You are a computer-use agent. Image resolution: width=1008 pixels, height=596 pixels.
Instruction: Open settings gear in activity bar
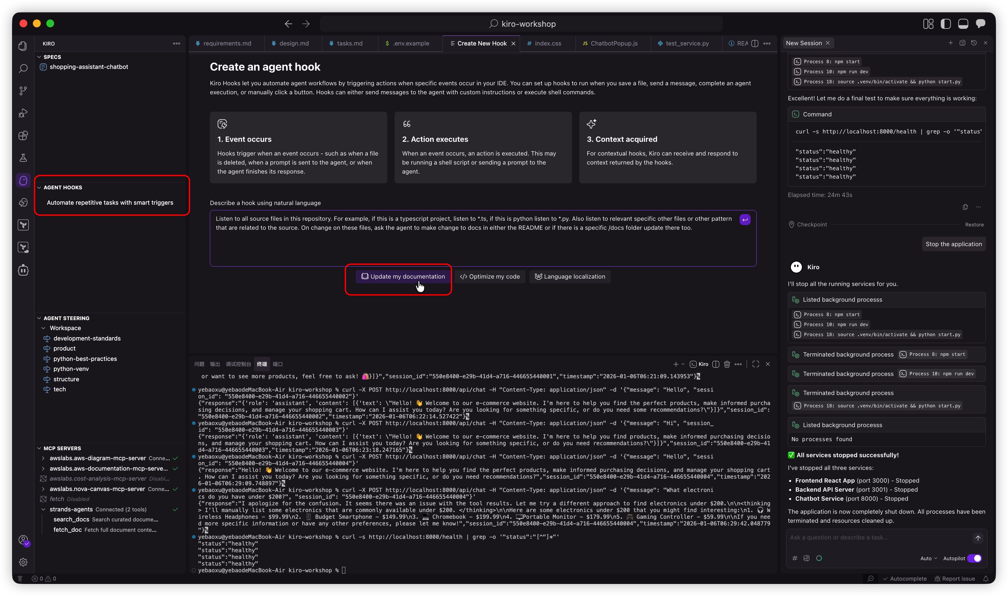(x=23, y=562)
